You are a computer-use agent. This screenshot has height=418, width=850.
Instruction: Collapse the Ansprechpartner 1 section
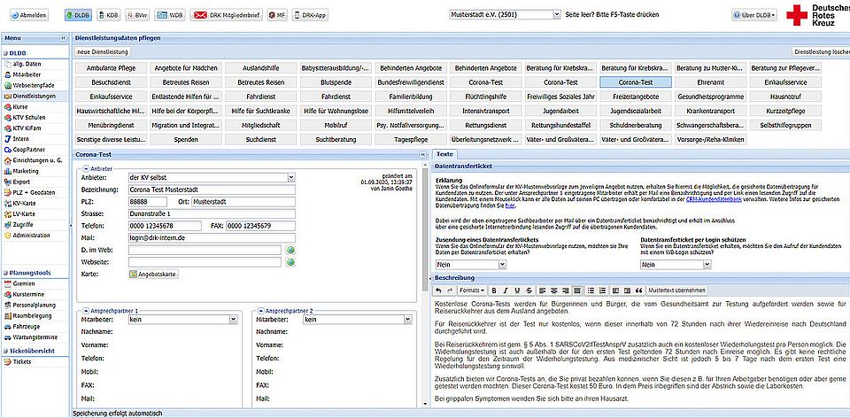point(84,311)
